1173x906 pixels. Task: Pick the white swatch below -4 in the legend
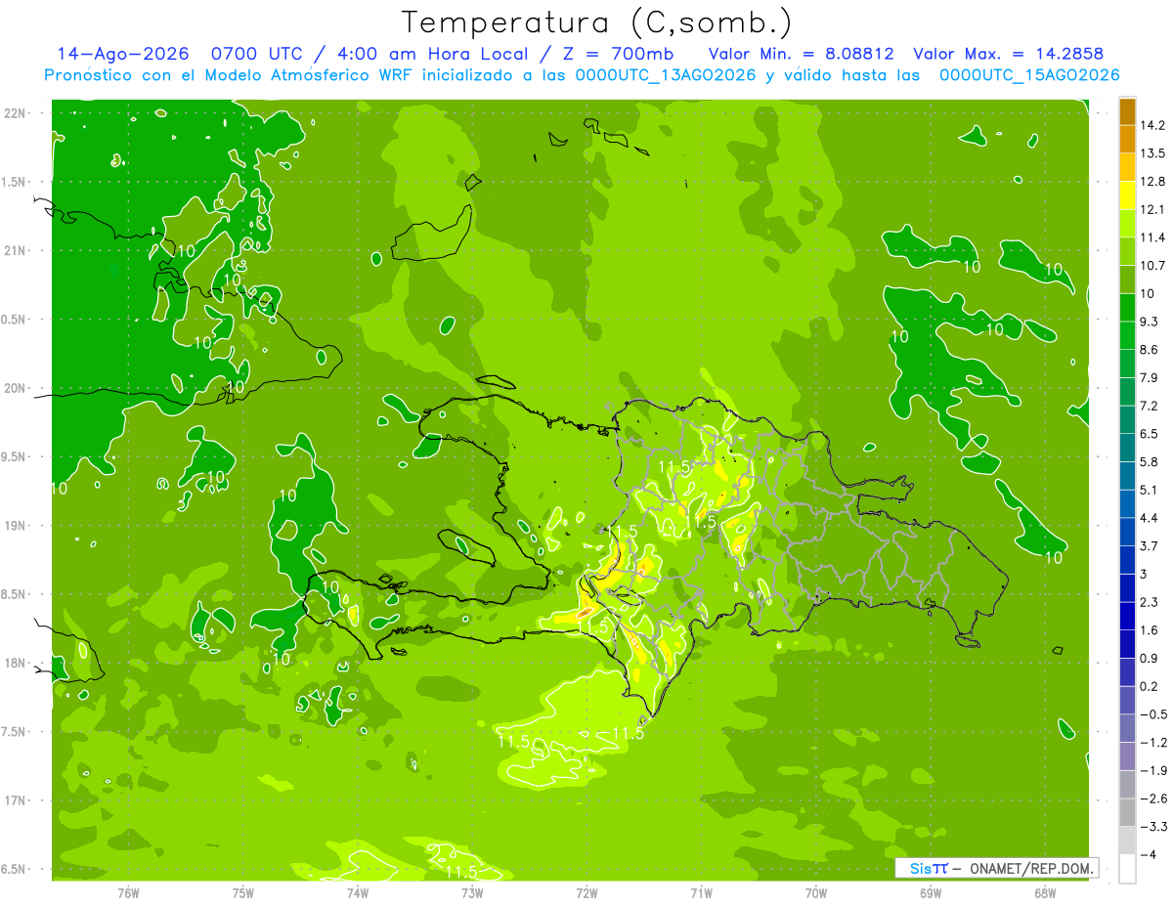(x=1127, y=869)
